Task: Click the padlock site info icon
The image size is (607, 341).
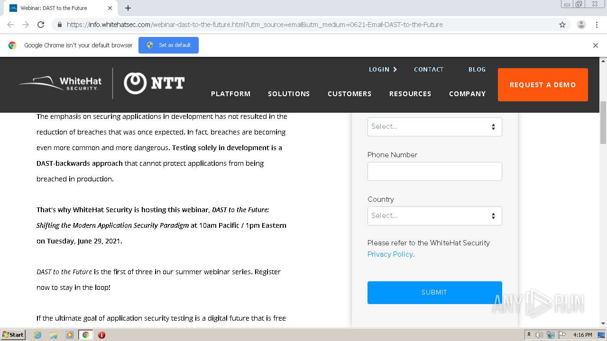Action: point(60,25)
